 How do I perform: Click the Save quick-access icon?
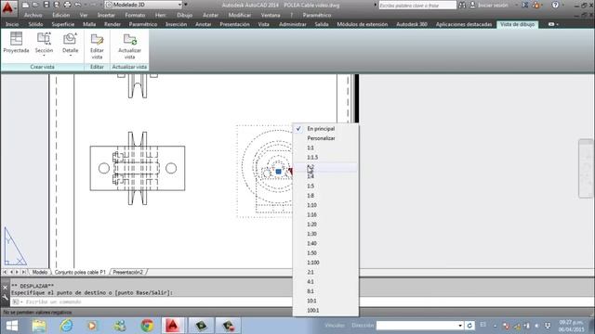[x=46, y=5]
